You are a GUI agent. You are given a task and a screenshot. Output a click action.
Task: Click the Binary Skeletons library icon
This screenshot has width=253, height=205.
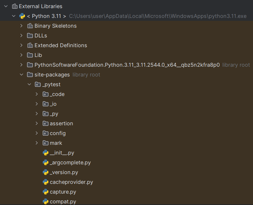click(x=30, y=26)
